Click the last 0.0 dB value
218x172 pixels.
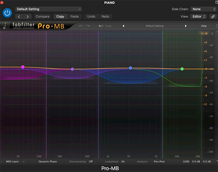click(207, 161)
